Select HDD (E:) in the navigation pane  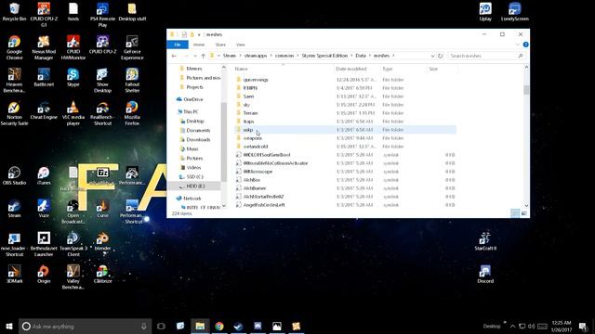point(194,186)
